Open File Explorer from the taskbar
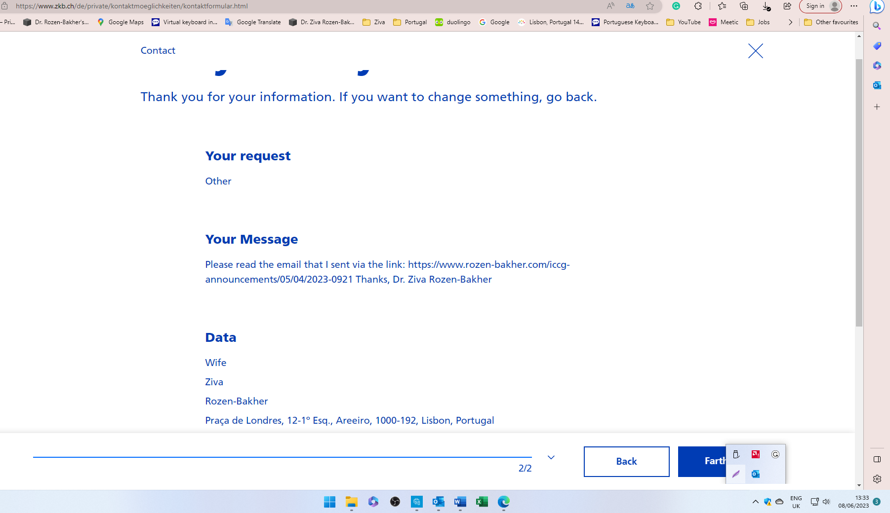 (351, 502)
